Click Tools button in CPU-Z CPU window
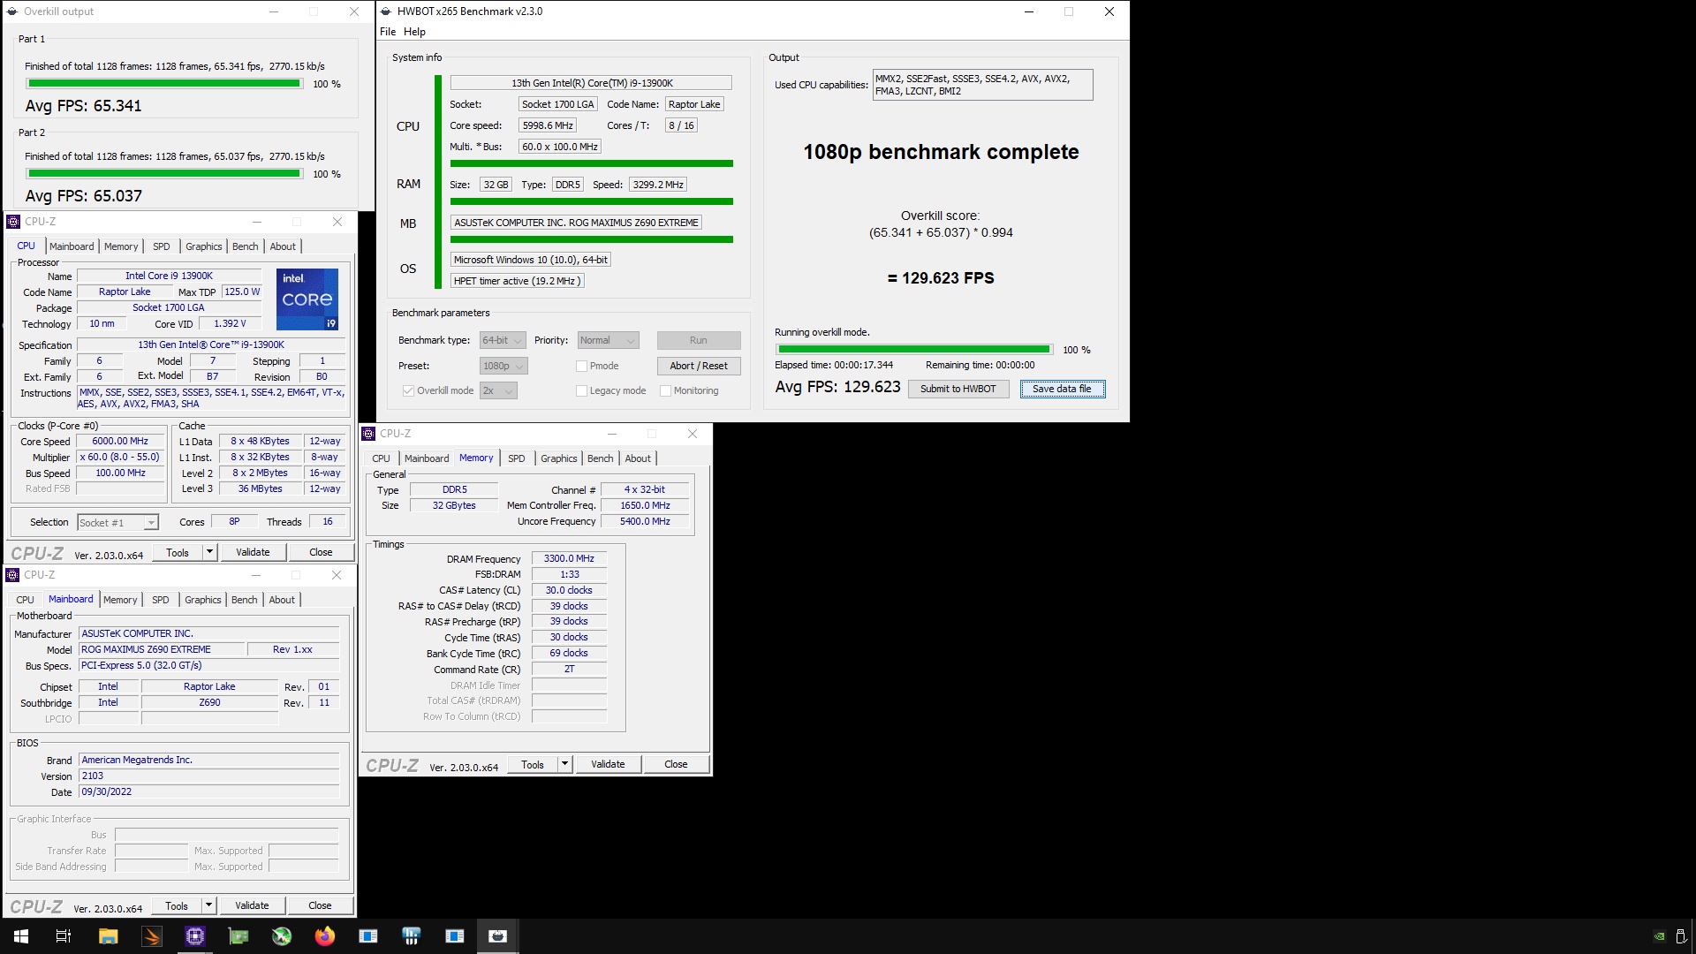Screen dimensions: 1696x954 (x=178, y=552)
